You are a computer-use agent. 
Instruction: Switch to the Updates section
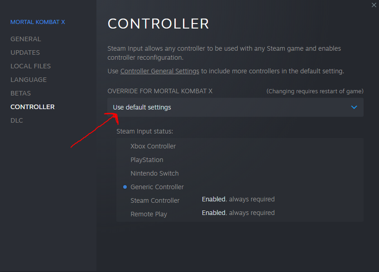point(25,52)
